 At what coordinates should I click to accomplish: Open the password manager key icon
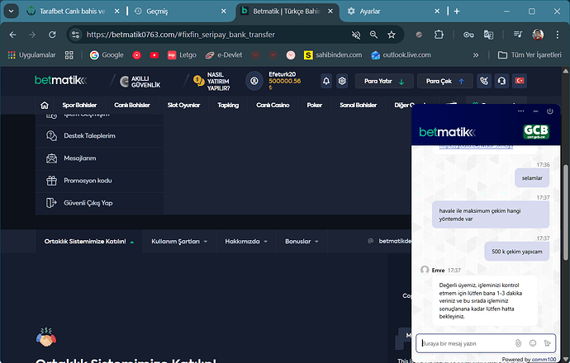point(468,35)
